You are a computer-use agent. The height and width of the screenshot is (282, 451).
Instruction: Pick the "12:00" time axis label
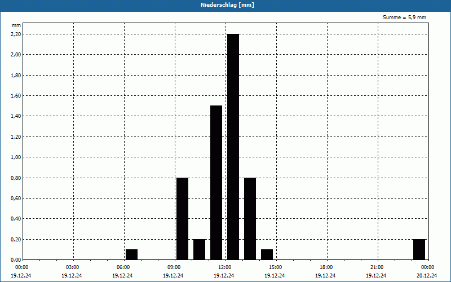(x=225, y=267)
